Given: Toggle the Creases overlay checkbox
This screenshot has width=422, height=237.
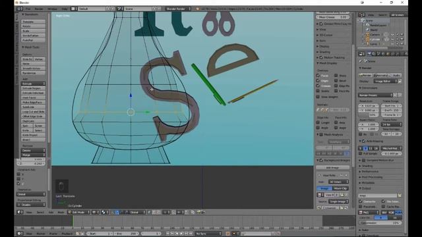Looking at the screenshot, I should click(x=318, y=86).
